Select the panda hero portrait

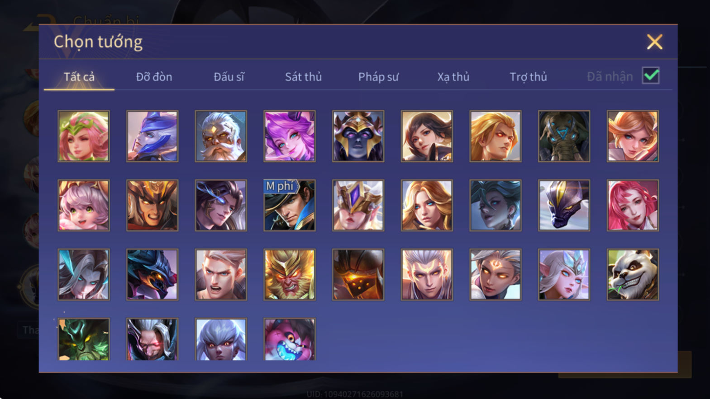point(632,274)
